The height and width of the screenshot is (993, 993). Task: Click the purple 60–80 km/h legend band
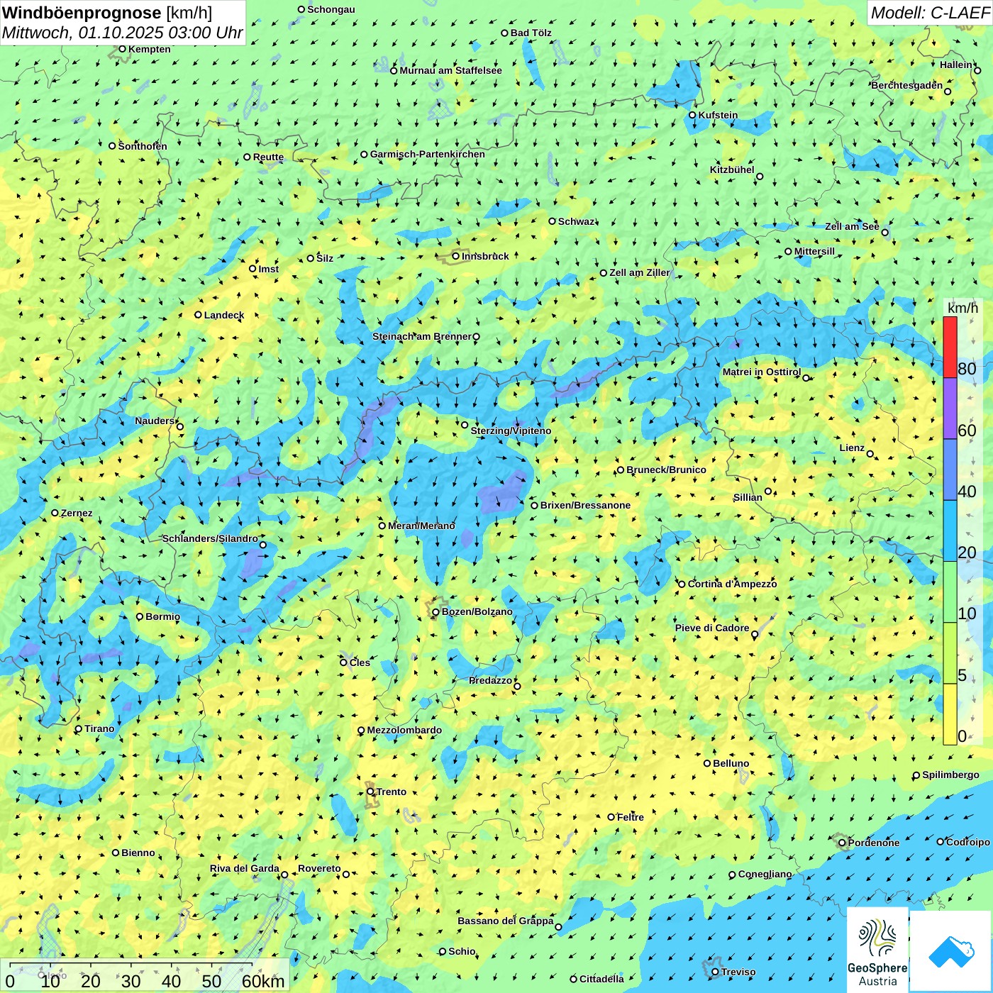(950, 409)
